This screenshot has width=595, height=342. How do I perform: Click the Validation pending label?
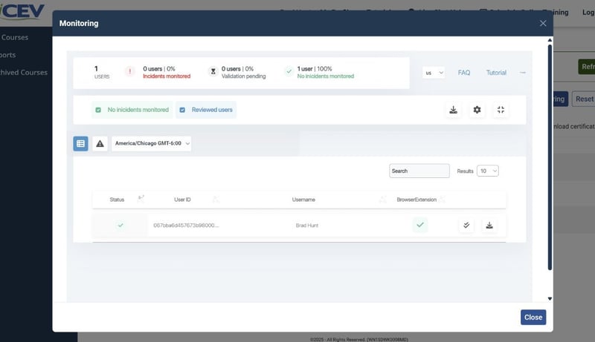[x=244, y=76]
